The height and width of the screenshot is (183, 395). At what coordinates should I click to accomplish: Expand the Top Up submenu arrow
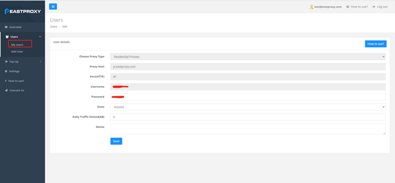click(x=40, y=62)
